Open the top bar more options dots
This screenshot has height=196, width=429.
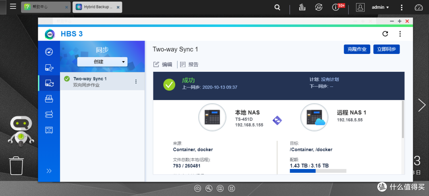tap(402, 8)
